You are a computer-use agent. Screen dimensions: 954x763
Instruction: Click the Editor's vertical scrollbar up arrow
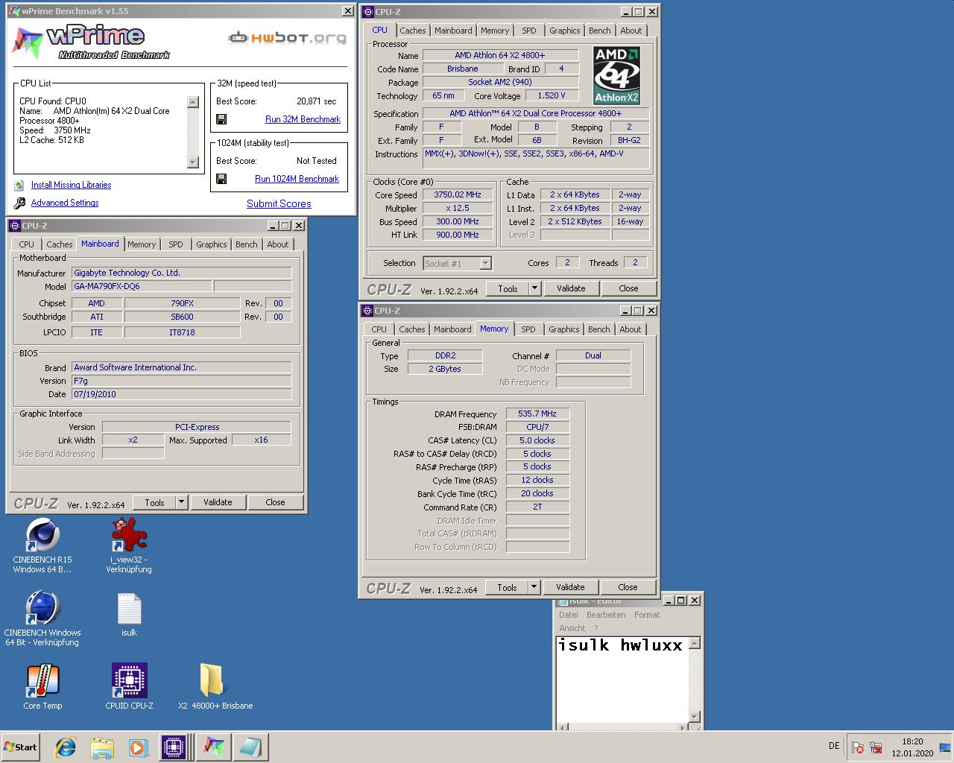(695, 643)
